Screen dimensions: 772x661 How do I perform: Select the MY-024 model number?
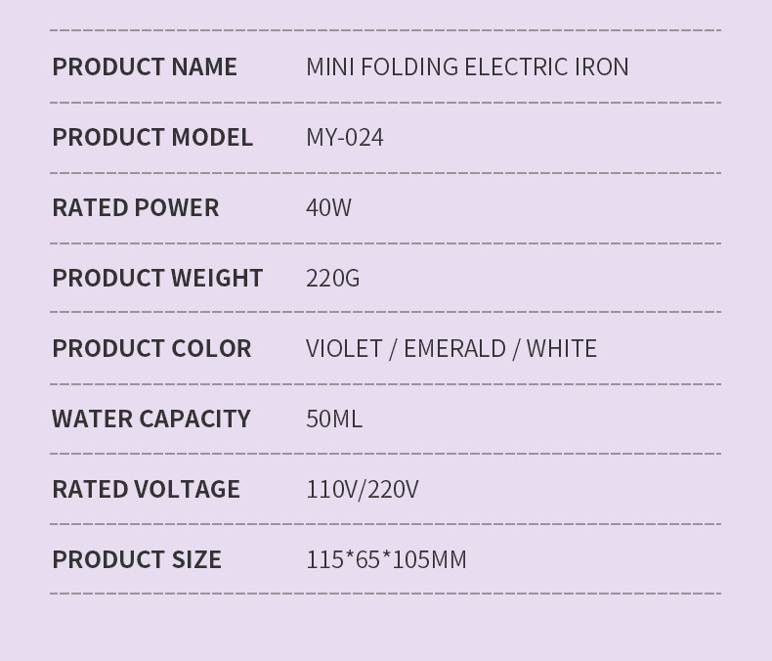[x=345, y=137]
